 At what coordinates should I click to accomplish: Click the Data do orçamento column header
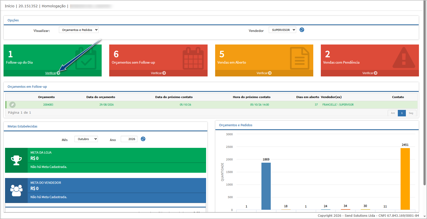101,97
